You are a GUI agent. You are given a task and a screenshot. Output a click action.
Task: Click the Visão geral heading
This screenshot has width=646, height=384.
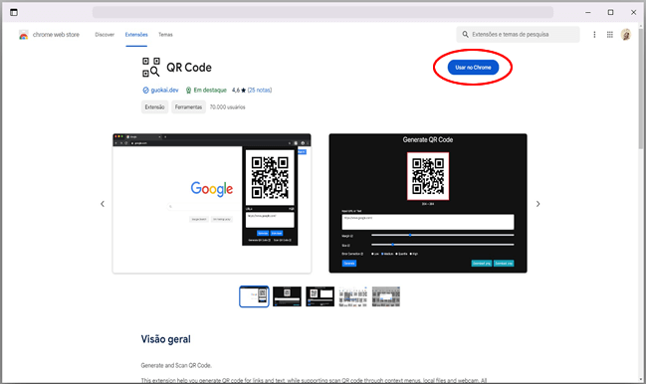(165, 339)
